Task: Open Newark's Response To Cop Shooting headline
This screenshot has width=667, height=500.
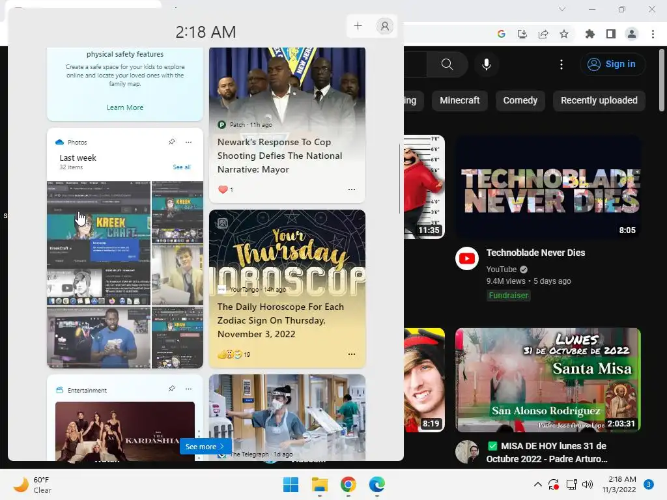Action: [279, 156]
